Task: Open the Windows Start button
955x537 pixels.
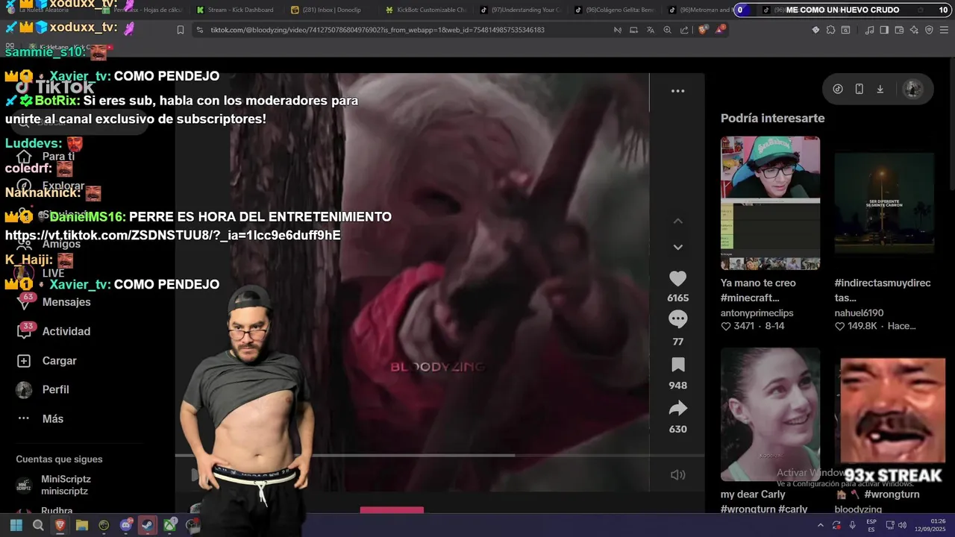Action: pyautogui.click(x=16, y=525)
